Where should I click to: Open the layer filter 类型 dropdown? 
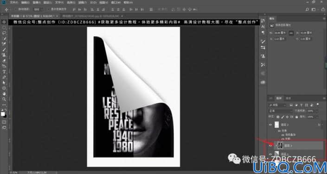(x=277, y=106)
